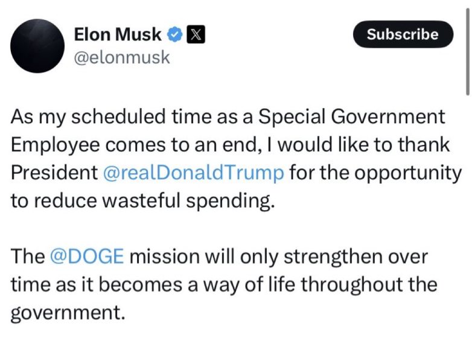The width and height of the screenshot is (472, 352).
Task: Click the word "opportunity" in the post
Action: (407, 174)
